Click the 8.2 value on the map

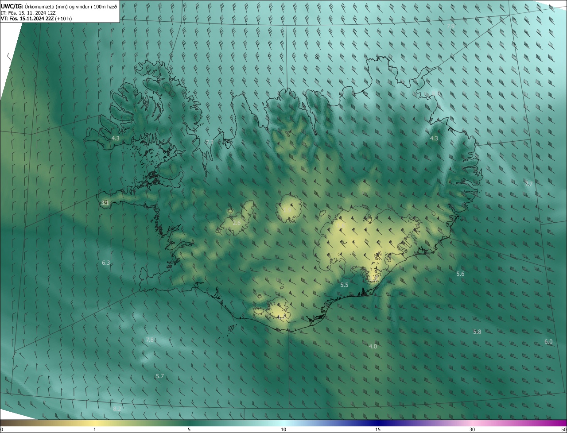[x=117, y=409]
